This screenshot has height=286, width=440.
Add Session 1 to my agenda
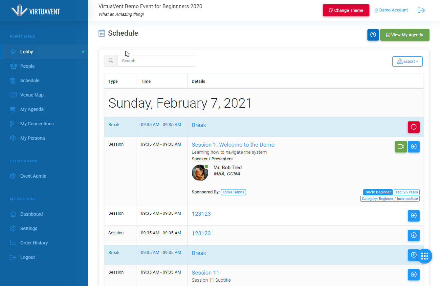(413, 147)
